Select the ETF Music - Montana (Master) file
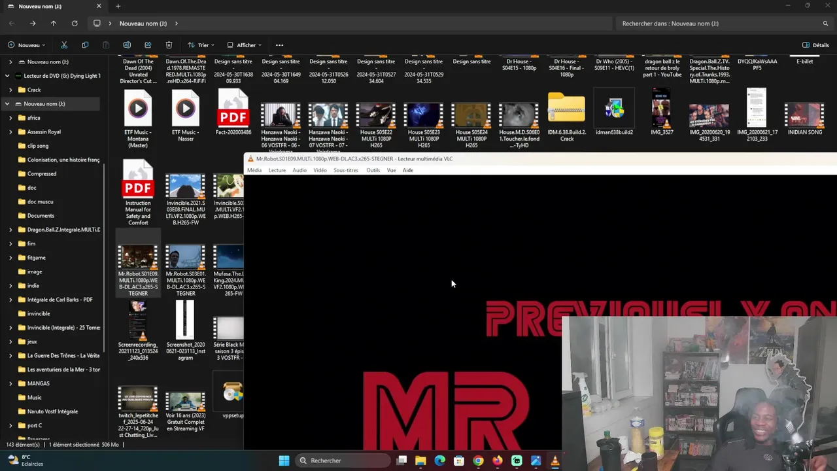 pos(138,119)
